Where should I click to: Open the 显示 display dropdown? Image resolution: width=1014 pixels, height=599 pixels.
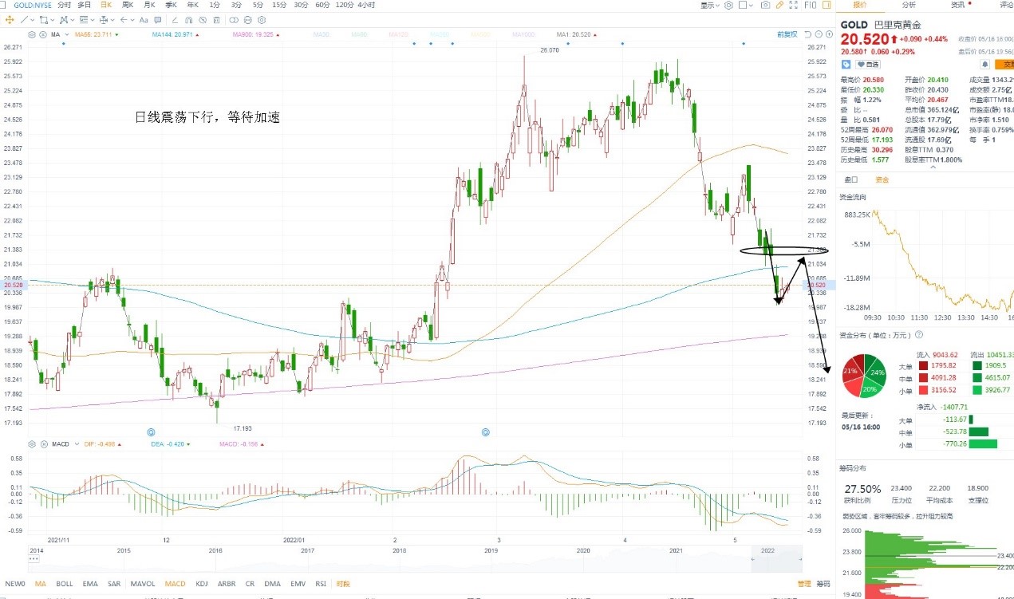(709, 5)
